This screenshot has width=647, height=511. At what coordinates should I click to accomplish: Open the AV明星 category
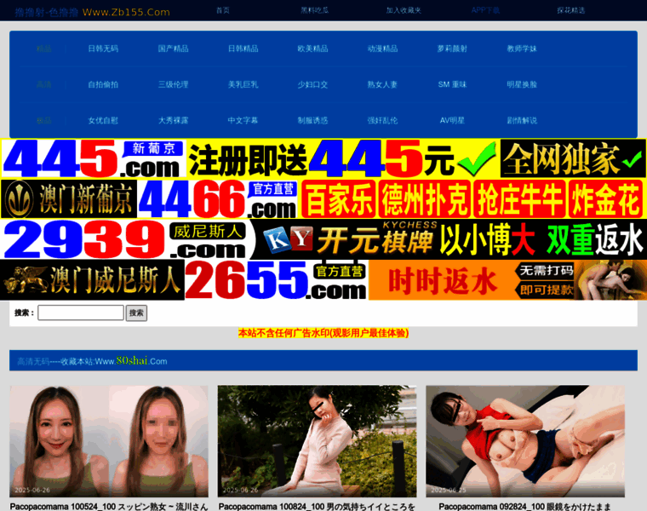452,121
